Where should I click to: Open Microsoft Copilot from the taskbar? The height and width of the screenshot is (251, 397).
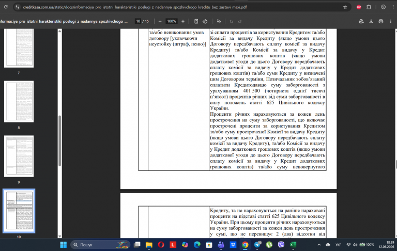click(x=185, y=245)
